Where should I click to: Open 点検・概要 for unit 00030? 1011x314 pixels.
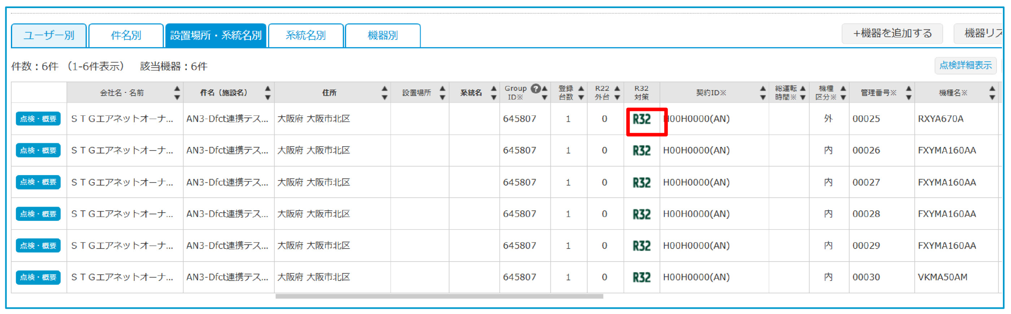tap(38, 277)
